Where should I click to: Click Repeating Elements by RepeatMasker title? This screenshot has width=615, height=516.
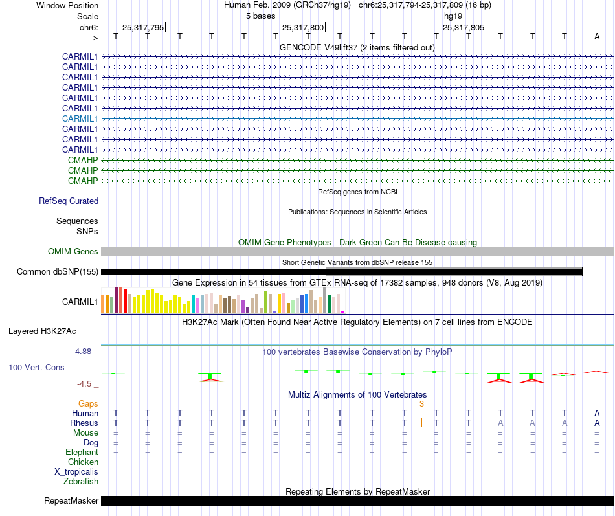point(357,491)
